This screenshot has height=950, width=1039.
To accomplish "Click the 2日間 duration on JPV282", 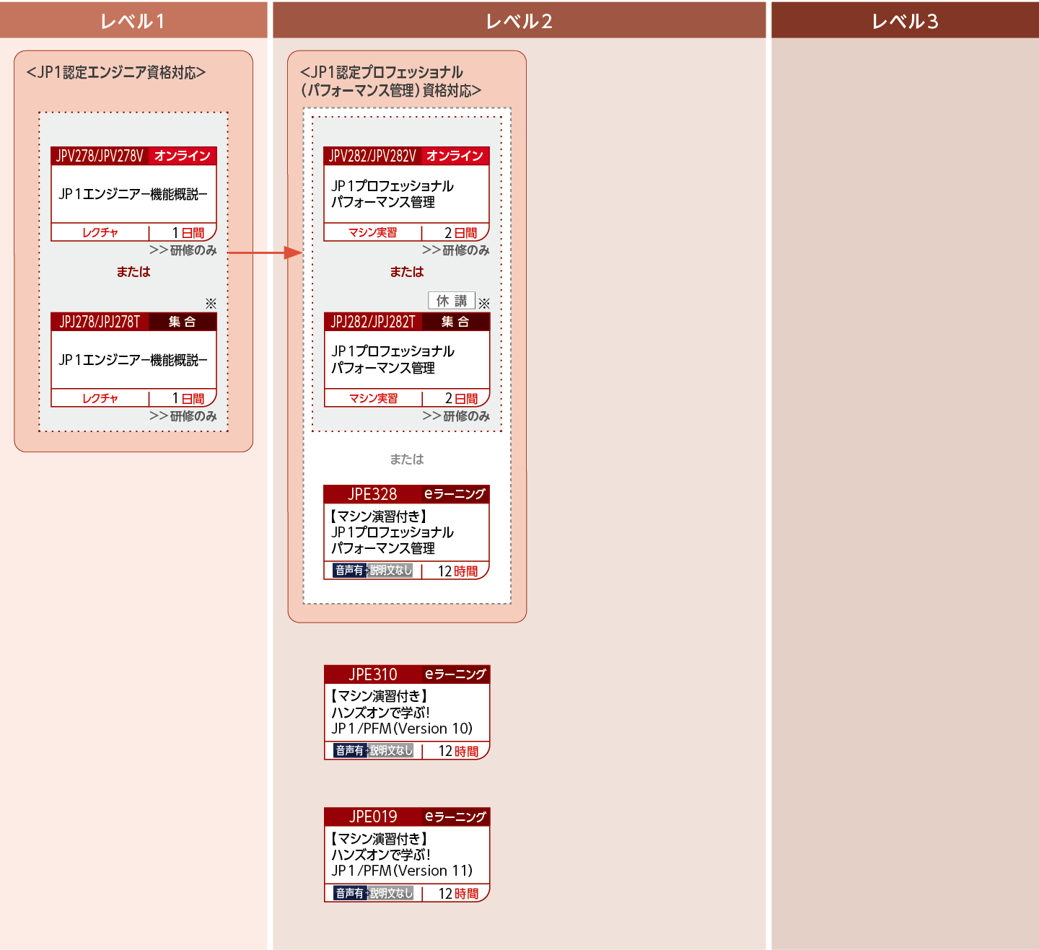I will click(x=461, y=233).
